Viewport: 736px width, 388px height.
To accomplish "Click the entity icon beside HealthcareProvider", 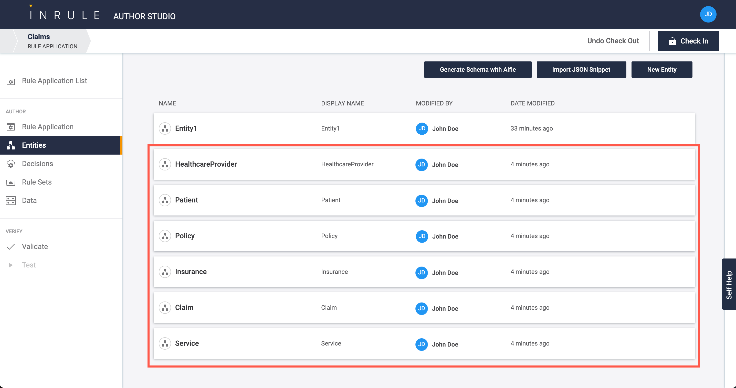I will point(165,165).
